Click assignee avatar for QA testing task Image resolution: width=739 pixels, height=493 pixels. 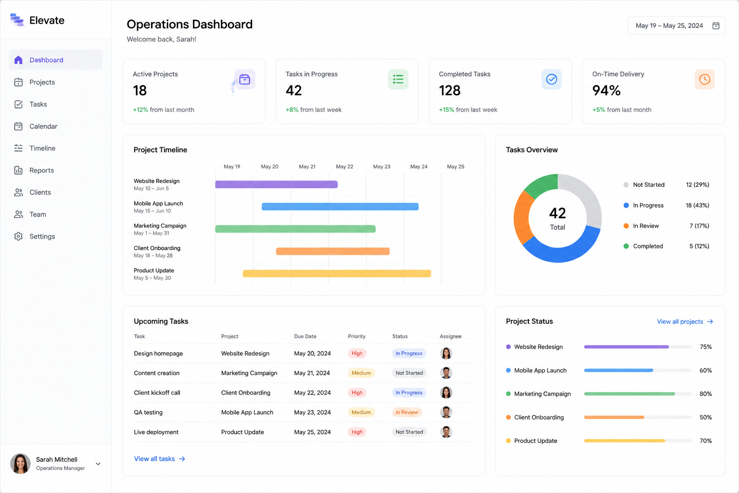[x=446, y=412]
